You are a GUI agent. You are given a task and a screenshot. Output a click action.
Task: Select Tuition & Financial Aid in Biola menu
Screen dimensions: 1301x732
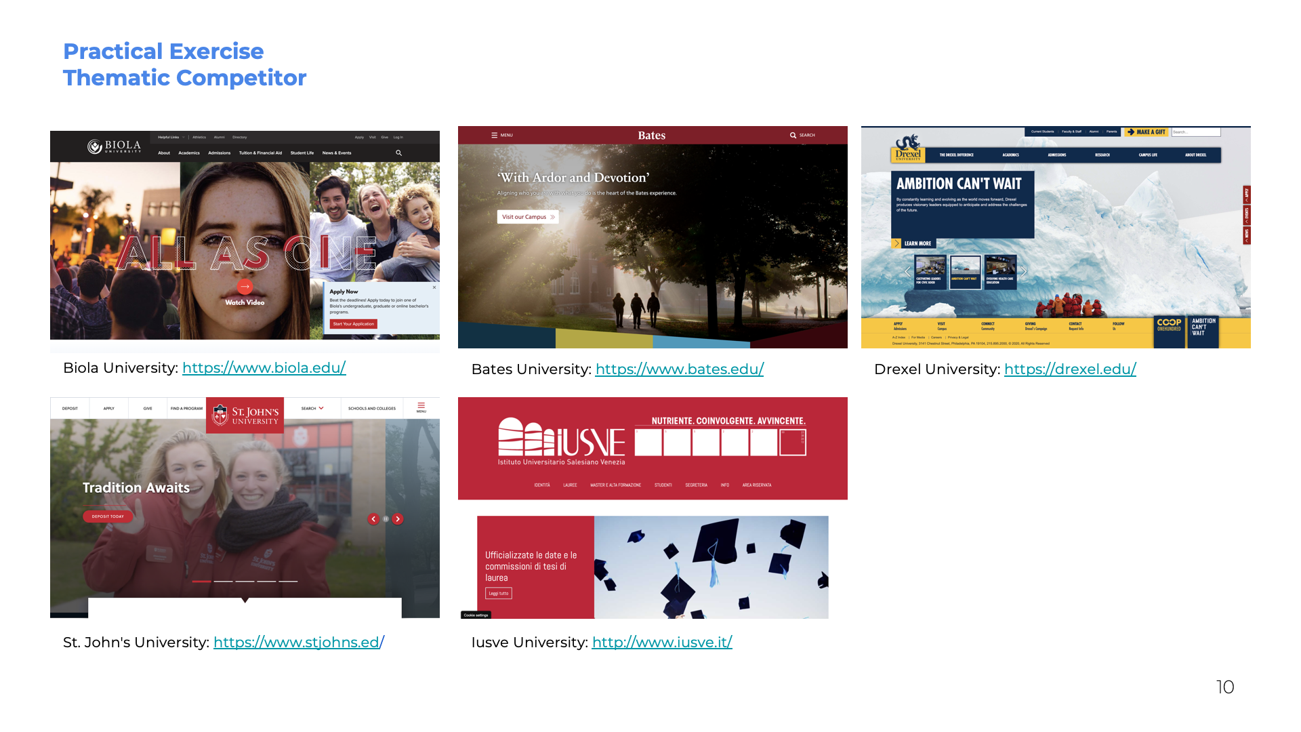(260, 153)
